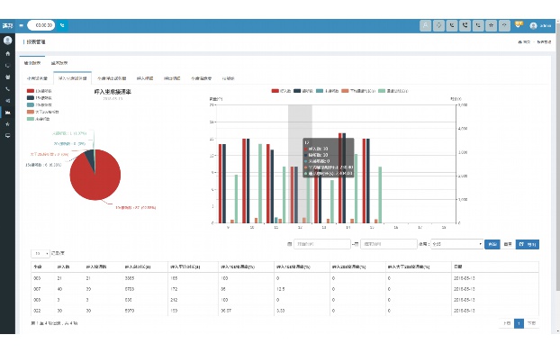Sort table by the 呼入数 column header
This screenshot has width=560, height=353.
coord(63,267)
